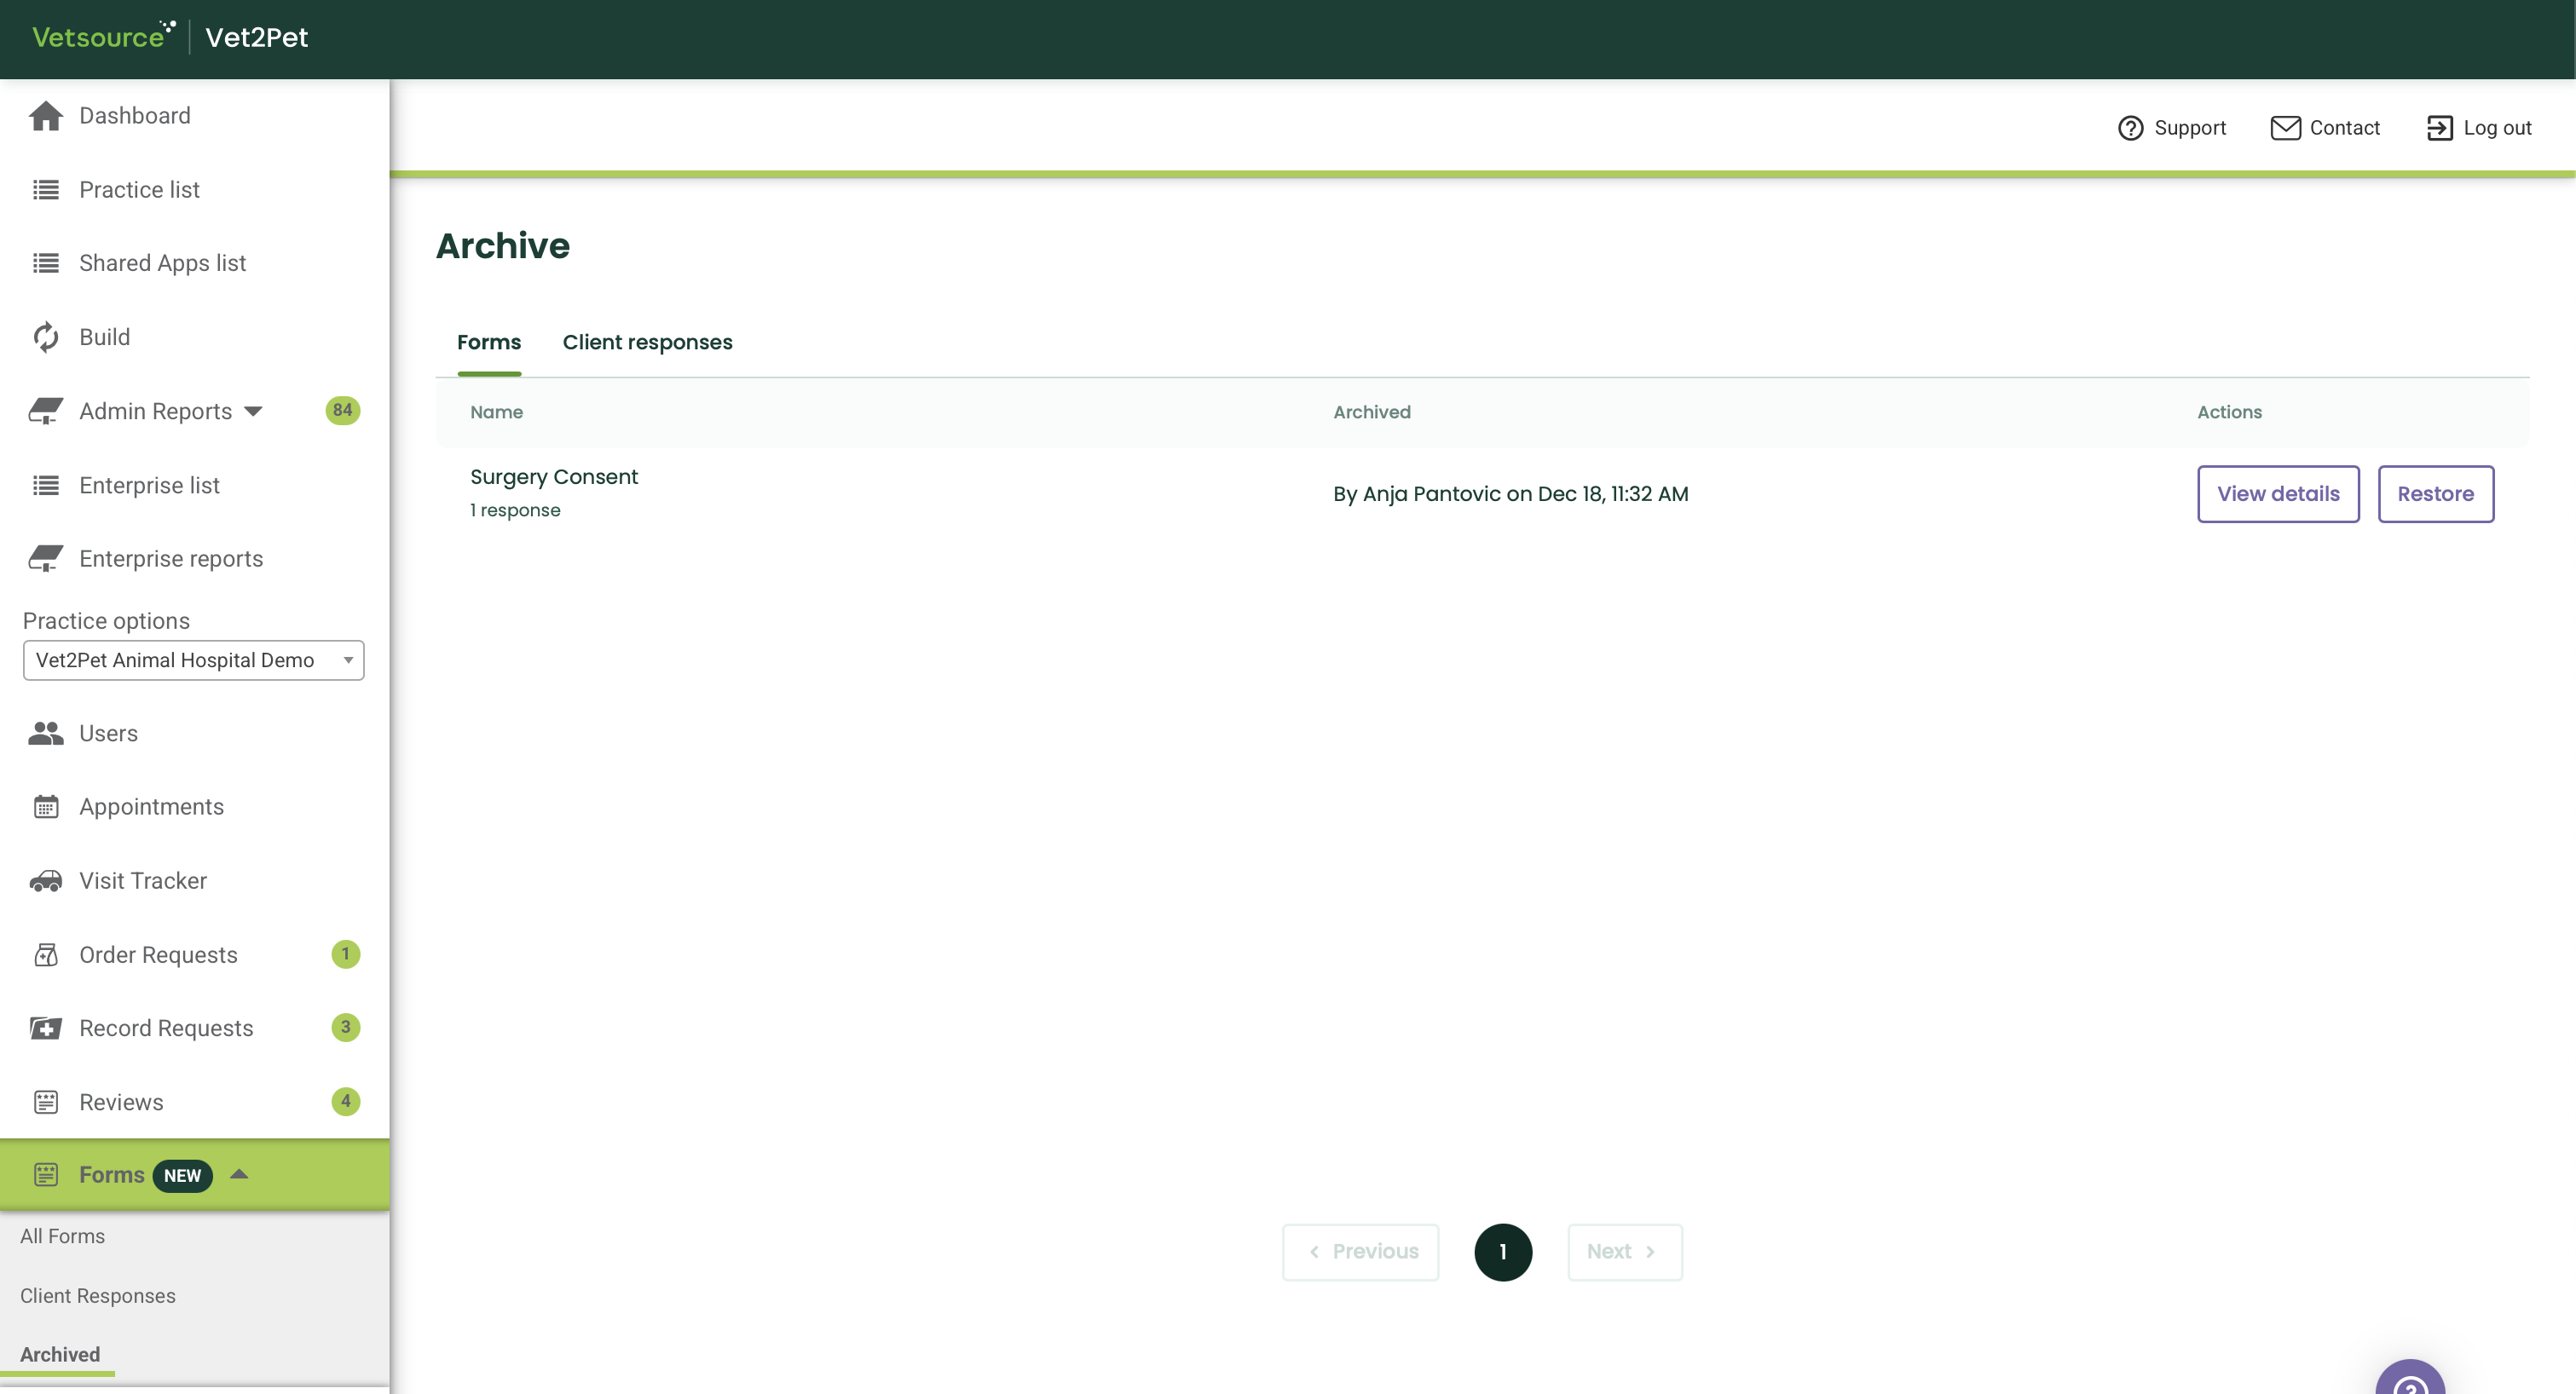
Task: Click the Build refresh icon
Action: point(46,337)
